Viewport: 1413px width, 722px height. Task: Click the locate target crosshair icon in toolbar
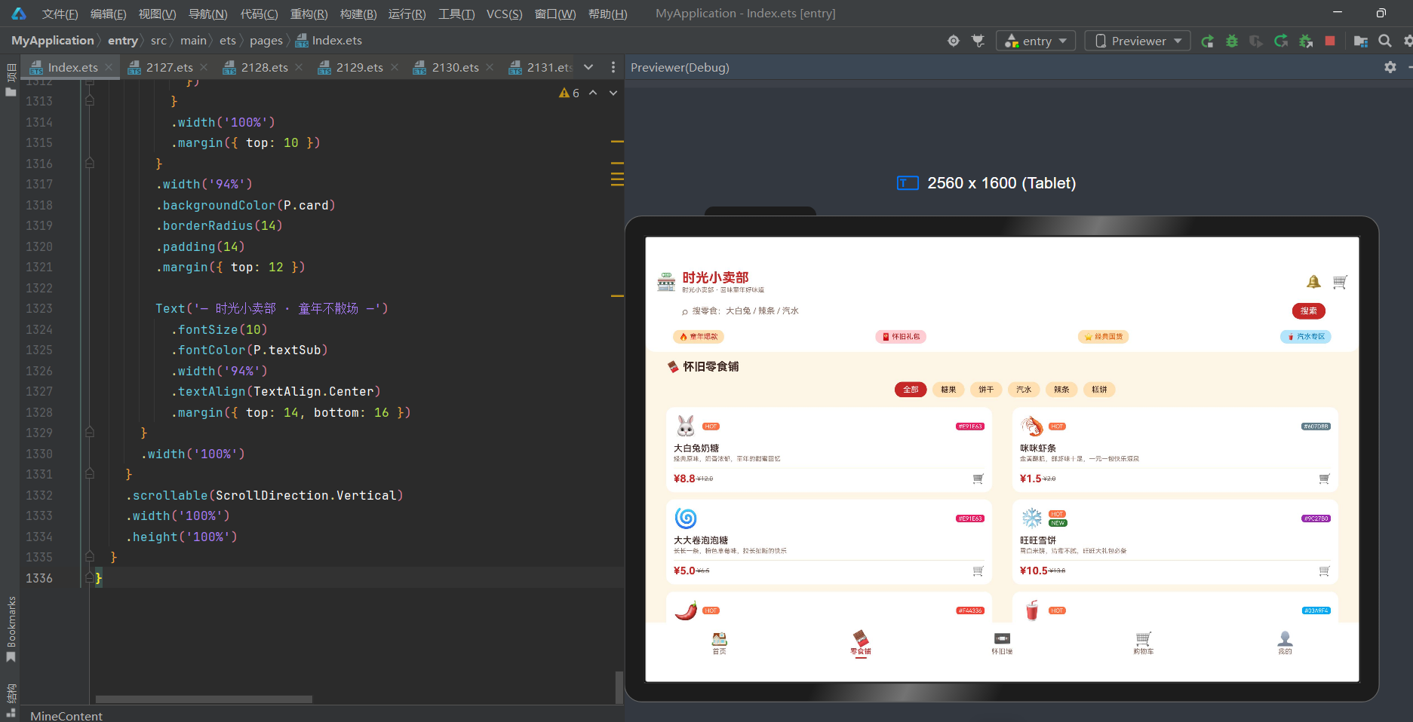[954, 41]
